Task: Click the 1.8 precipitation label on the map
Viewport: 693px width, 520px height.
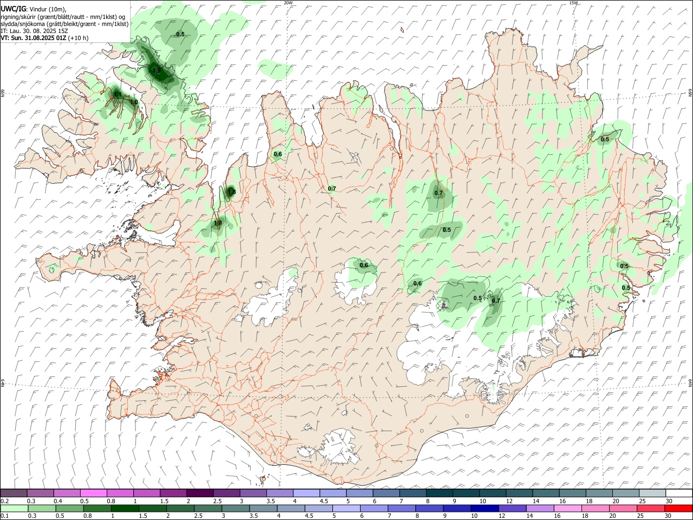Action: (231, 192)
